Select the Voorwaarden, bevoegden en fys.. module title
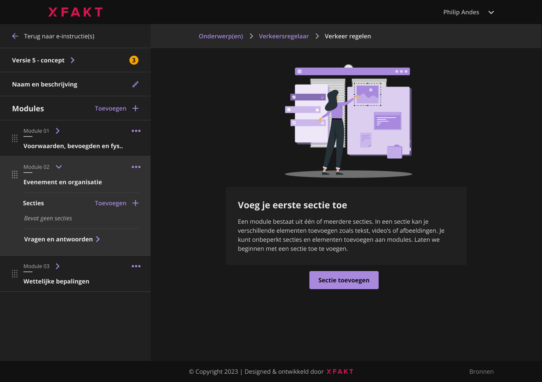The height and width of the screenshot is (382, 542). 73,146
